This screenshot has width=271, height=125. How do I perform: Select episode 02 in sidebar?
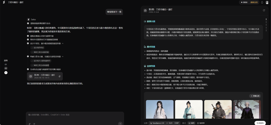coord(6,68)
